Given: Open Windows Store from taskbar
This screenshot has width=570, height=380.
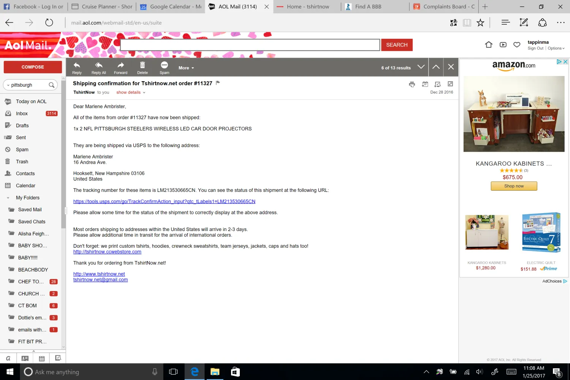Looking at the screenshot, I should 235,372.
